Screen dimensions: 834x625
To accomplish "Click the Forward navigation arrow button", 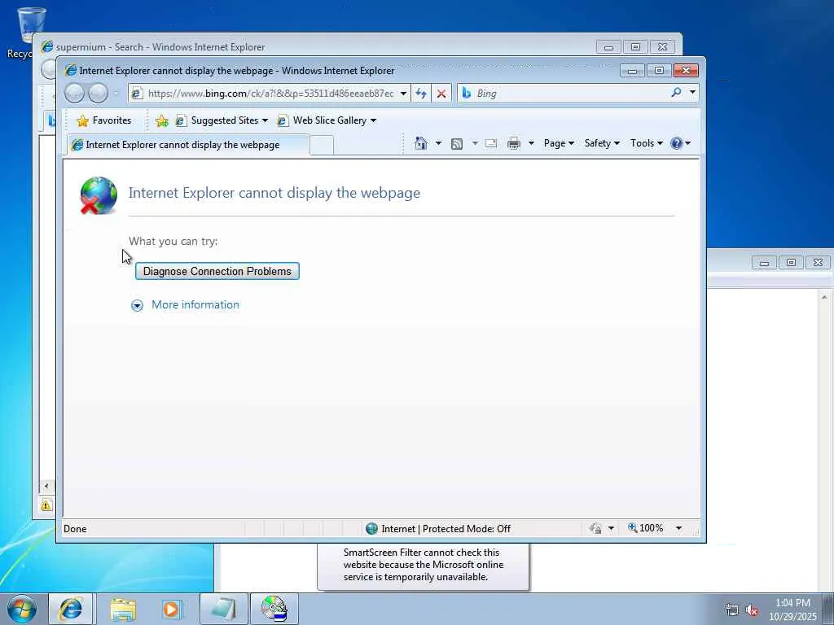I will 98,94.
